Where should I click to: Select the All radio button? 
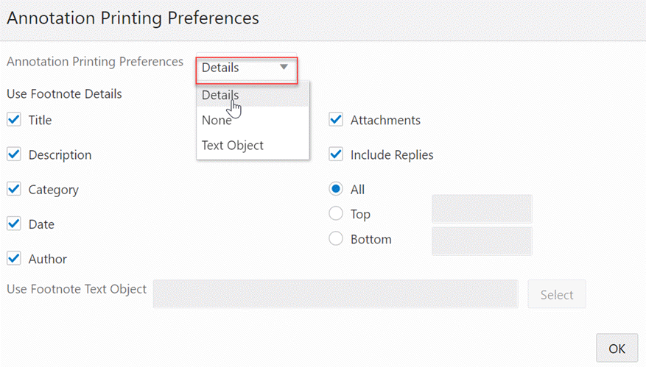336,189
